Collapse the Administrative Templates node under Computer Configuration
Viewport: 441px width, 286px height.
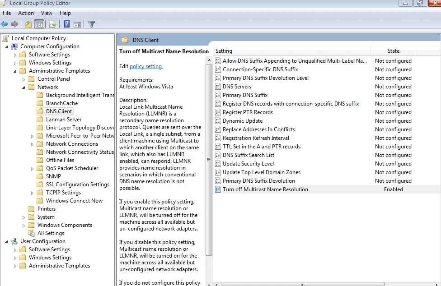tap(15, 71)
